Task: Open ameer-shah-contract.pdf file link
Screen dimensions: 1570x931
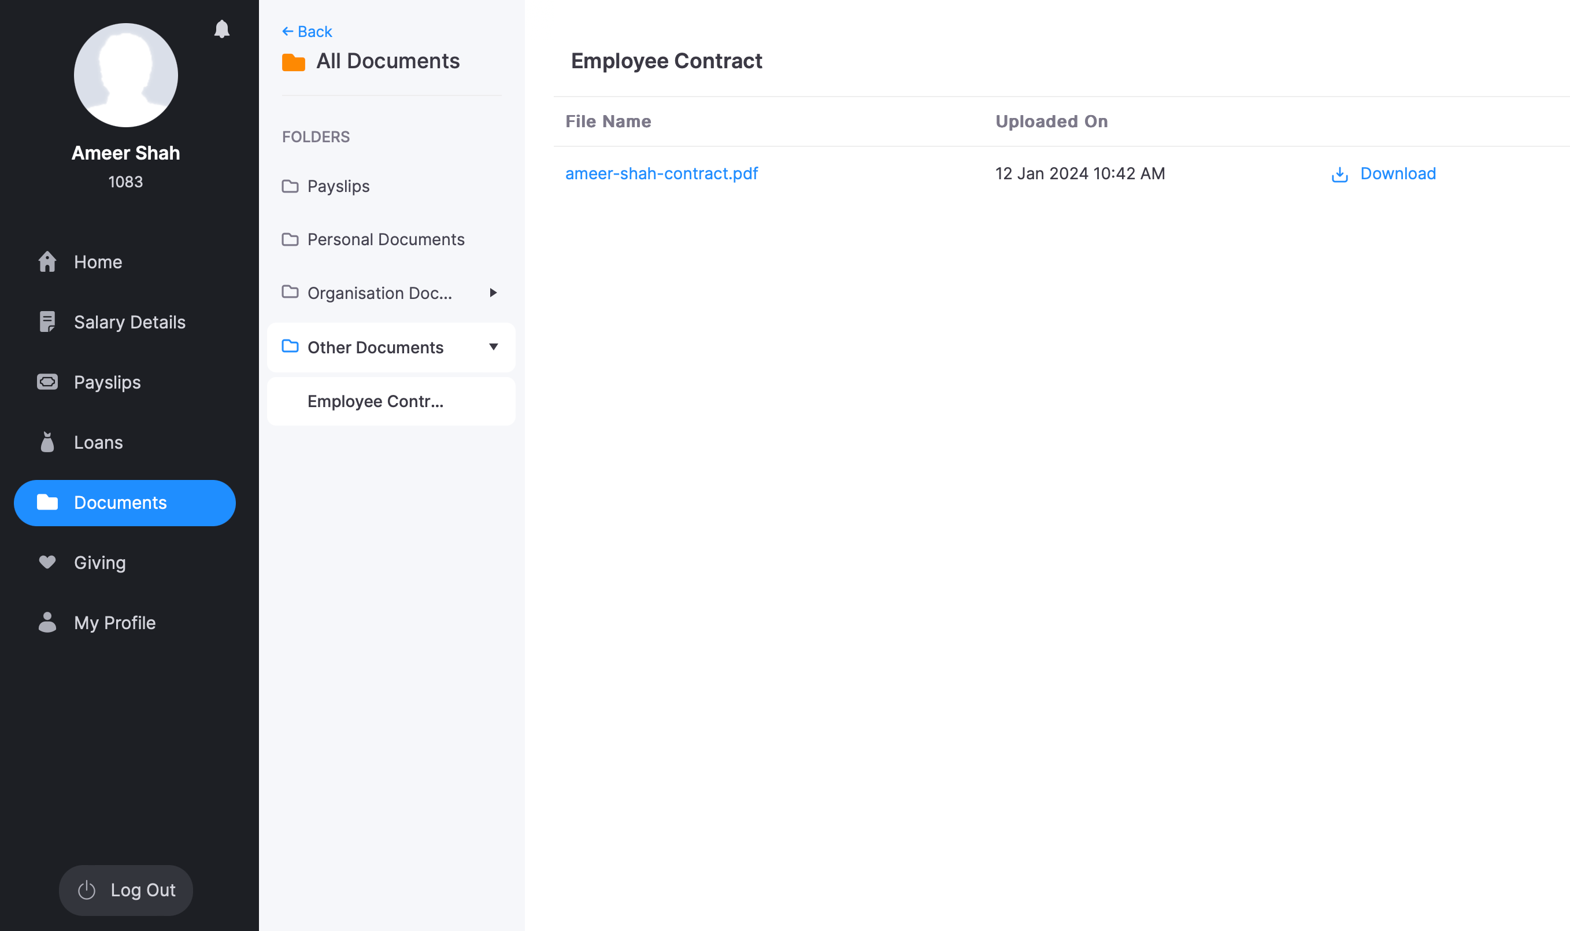Action: pyautogui.click(x=661, y=173)
